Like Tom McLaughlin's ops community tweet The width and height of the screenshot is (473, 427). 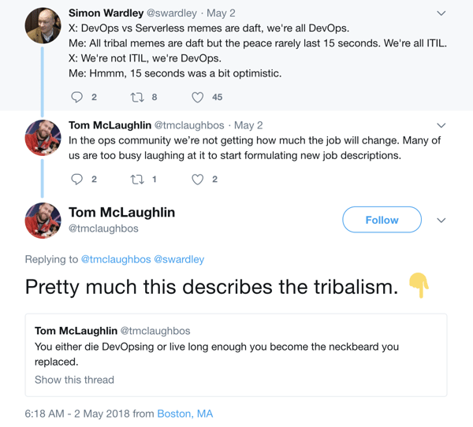point(198,179)
